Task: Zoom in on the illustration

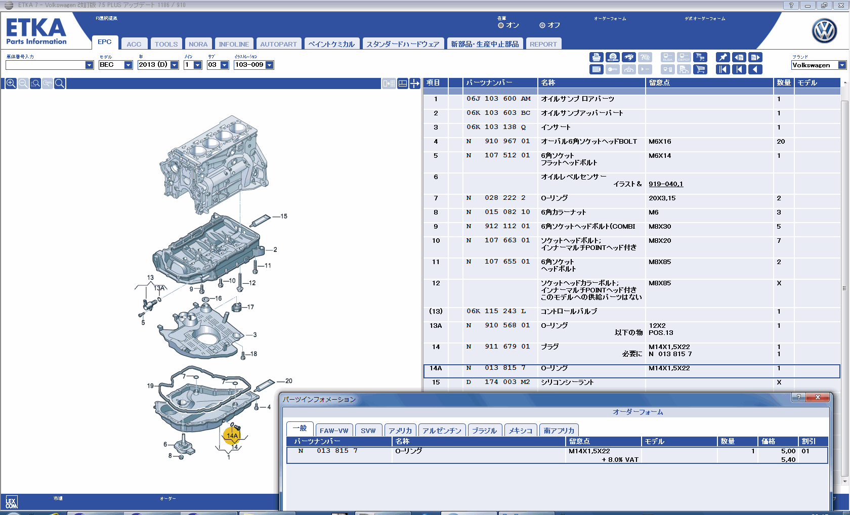Action: tap(11, 83)
